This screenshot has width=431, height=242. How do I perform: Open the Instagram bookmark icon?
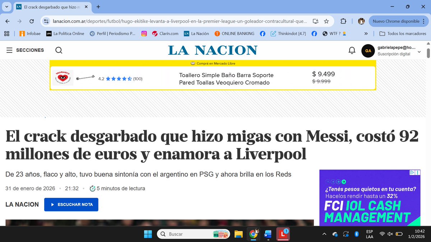143,33
